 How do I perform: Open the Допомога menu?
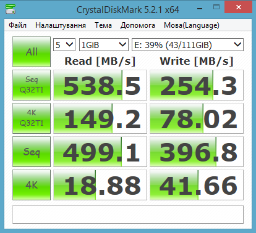tap(138, 25)
